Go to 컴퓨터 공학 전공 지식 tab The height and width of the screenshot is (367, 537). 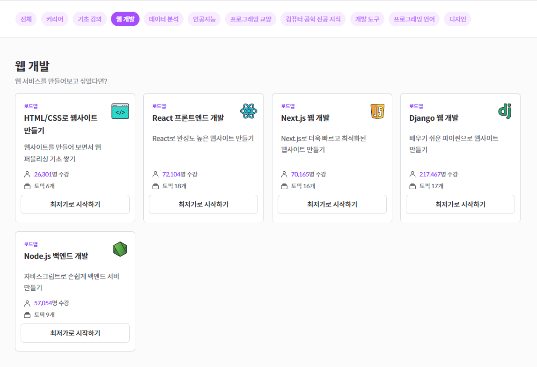click(313, 19)
